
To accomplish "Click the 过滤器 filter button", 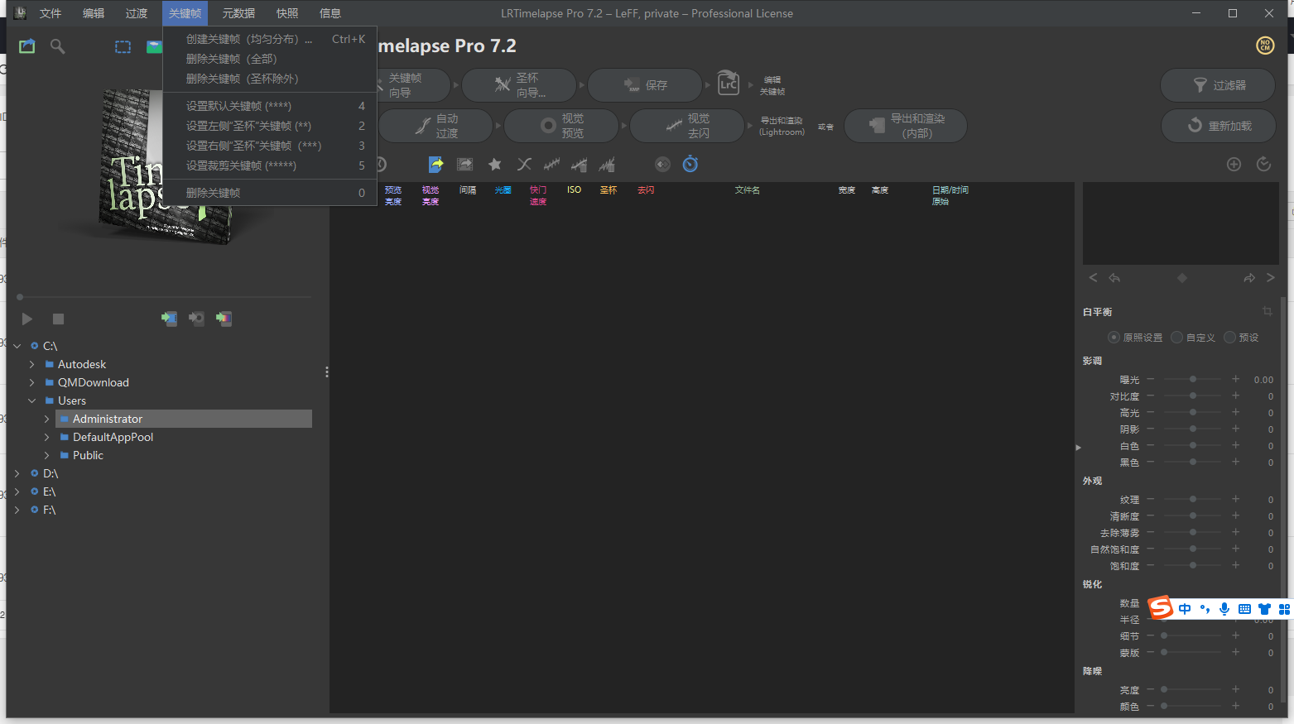I will [1218, 85].
